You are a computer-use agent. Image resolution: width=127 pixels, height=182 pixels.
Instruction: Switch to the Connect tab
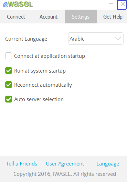[x=16, y=17]
